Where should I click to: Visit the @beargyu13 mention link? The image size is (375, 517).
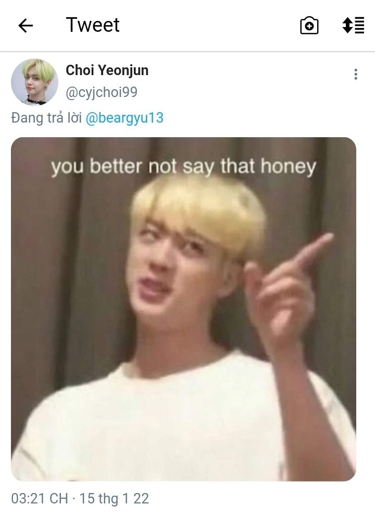124,118
